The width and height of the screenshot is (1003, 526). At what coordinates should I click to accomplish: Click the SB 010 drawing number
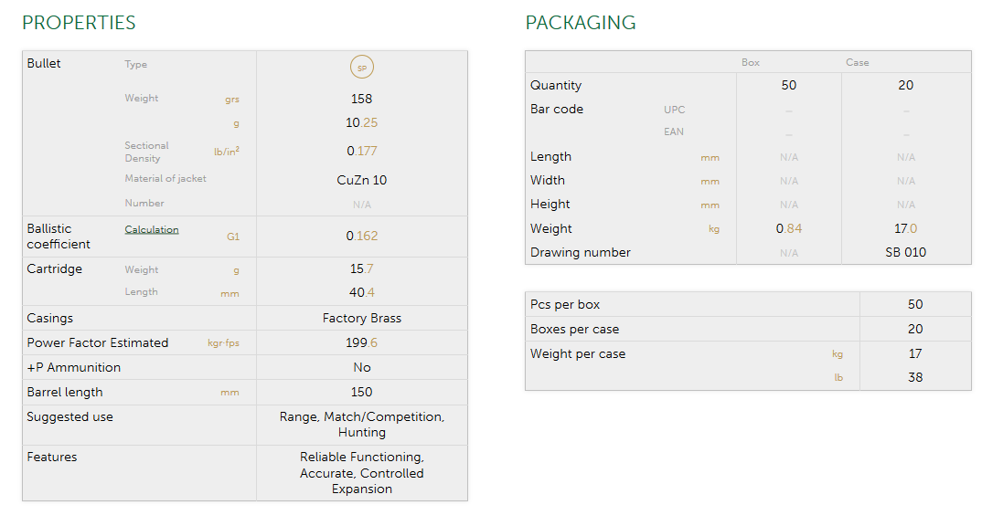tap(905, 252)
